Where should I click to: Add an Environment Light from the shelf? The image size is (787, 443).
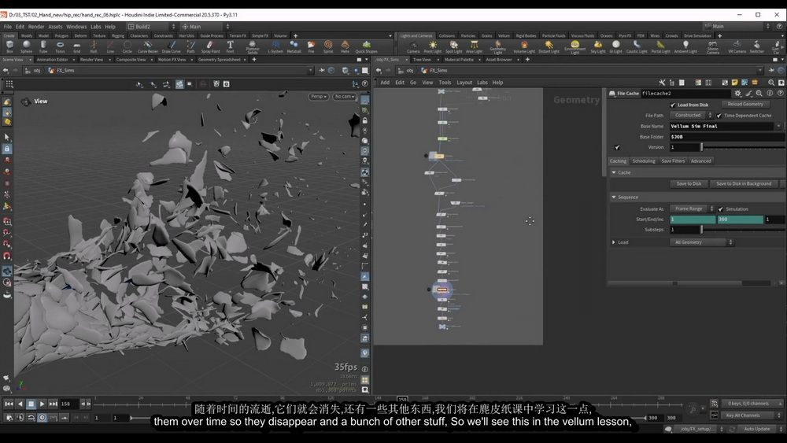point(575,47)
